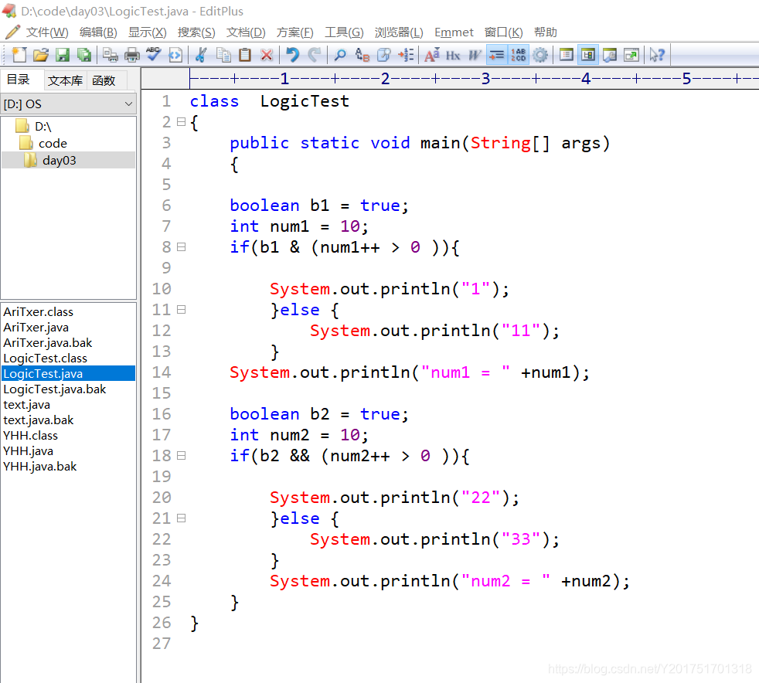Click the Font size Aa icon
Image resolution: width=759 pixels, height=683 pixels.
click(431, 55)
